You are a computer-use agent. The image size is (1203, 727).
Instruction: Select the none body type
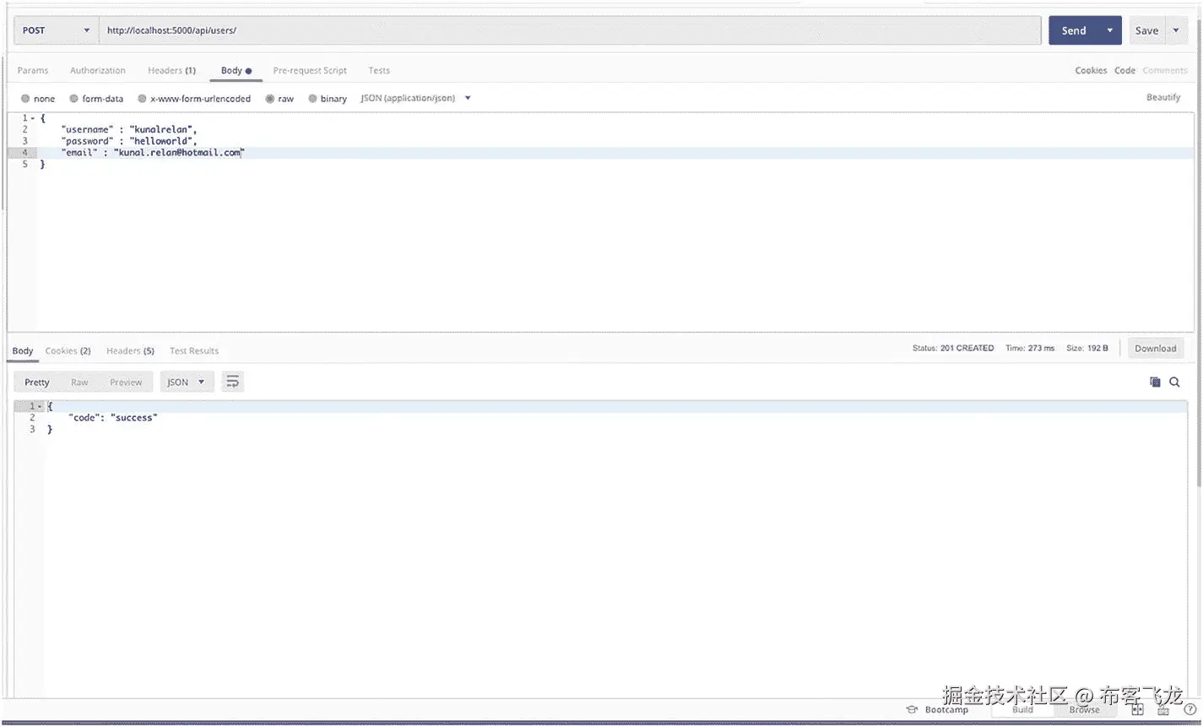[38, 99]
